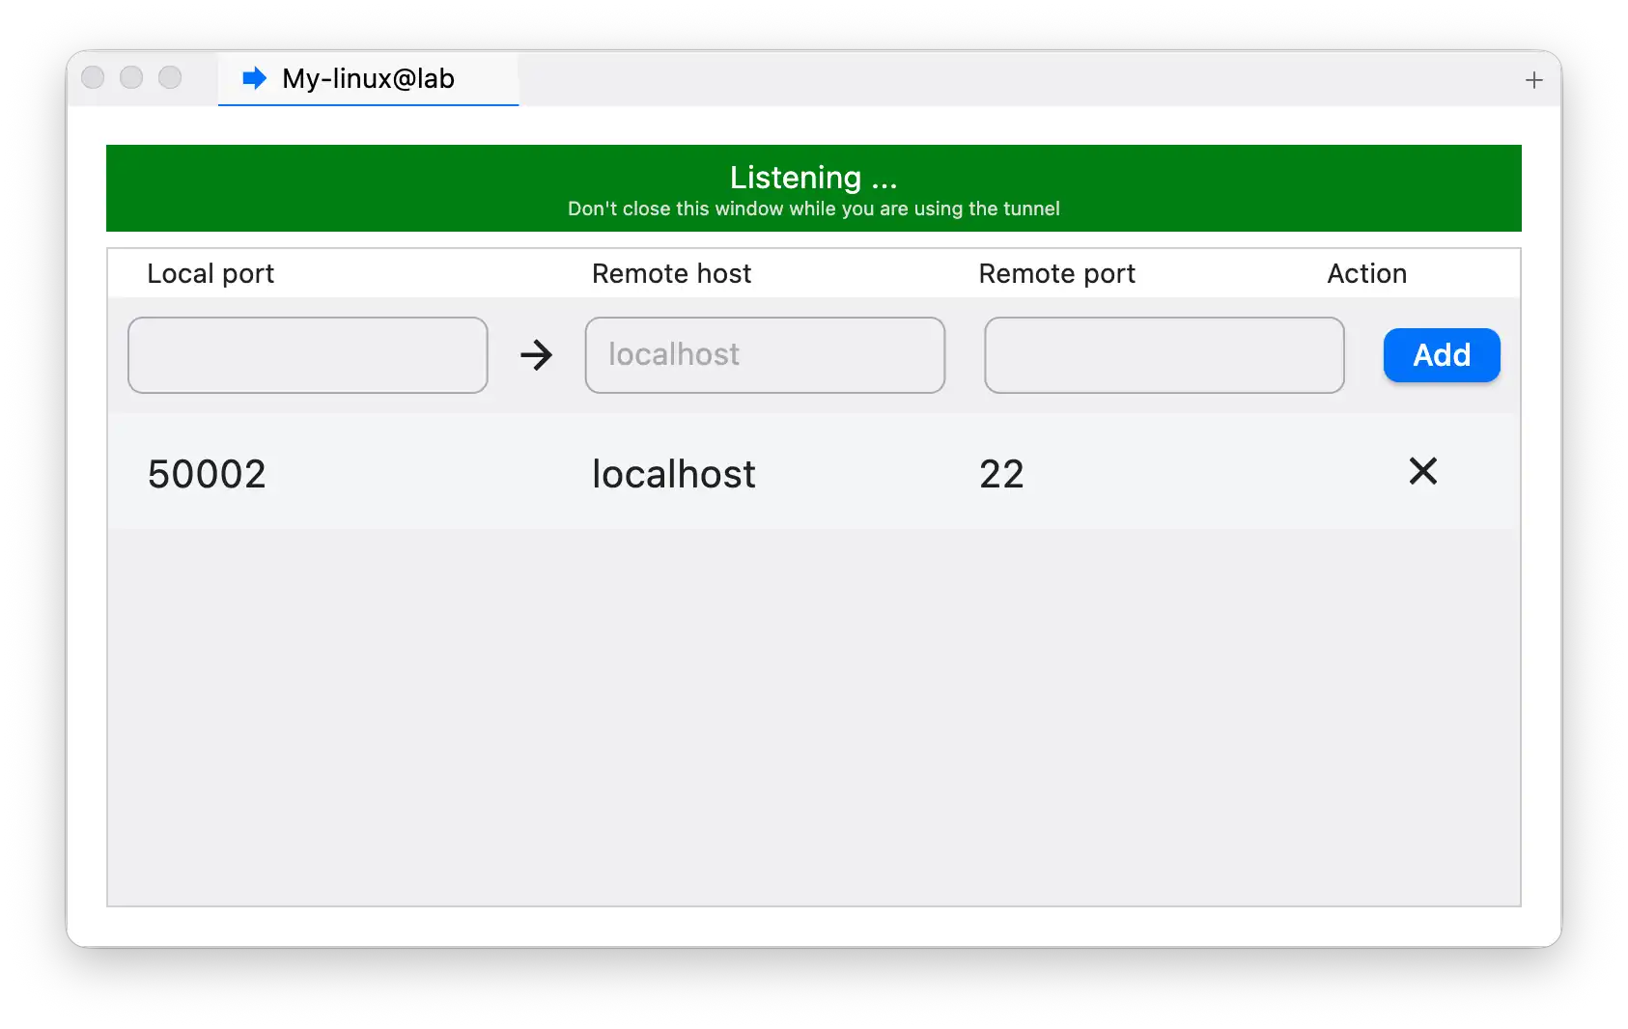Click the localhost value in the tunnel row
Viewport: 1628px width, 1029px height.
click(x=673, y=473)
